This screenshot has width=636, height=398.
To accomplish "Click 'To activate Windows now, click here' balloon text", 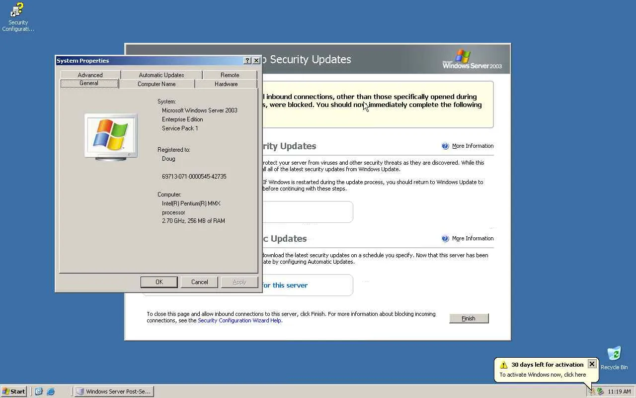I will 543,375.
